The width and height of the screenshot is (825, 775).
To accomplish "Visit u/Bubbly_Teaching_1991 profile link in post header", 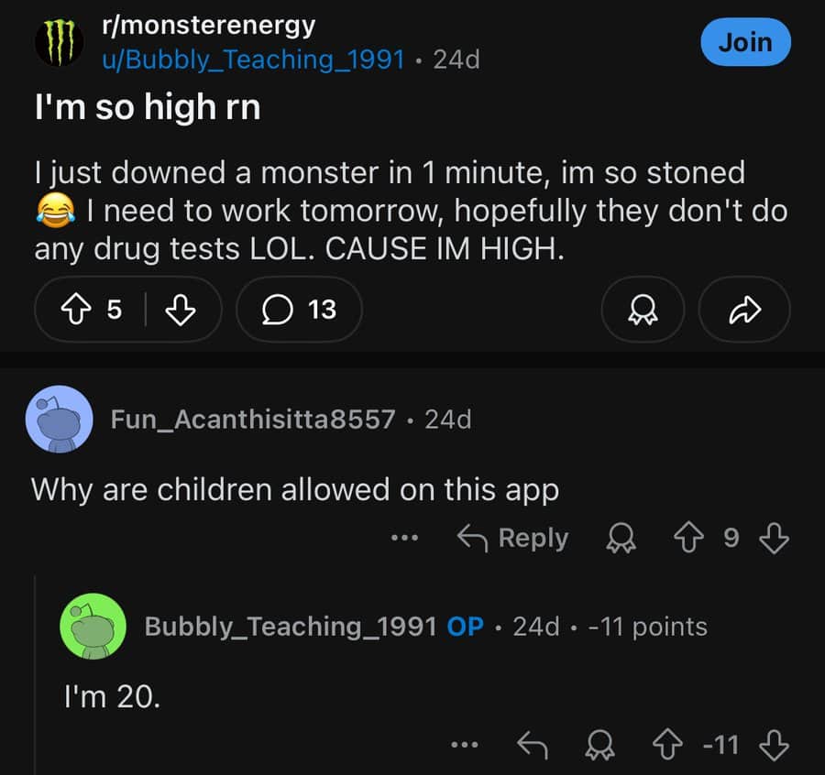I will pos(252,60).
